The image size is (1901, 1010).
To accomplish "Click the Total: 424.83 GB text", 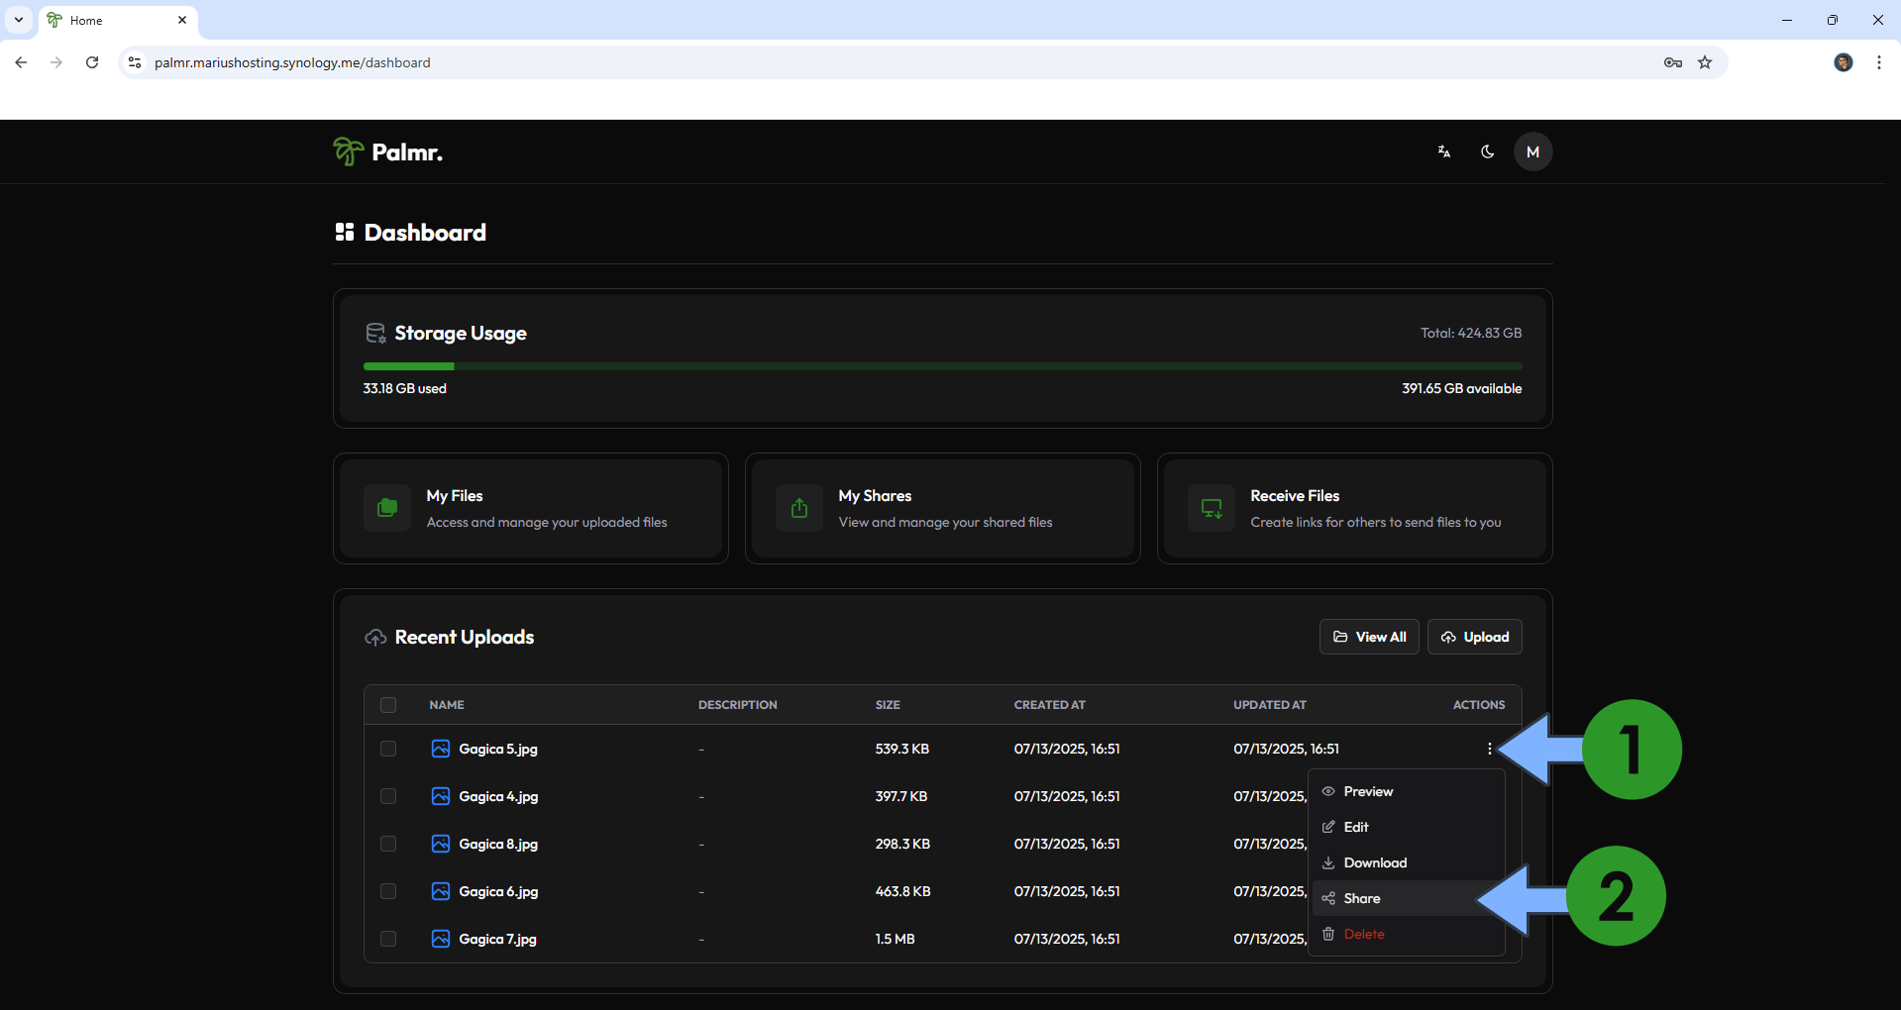I will [1471, 333].
